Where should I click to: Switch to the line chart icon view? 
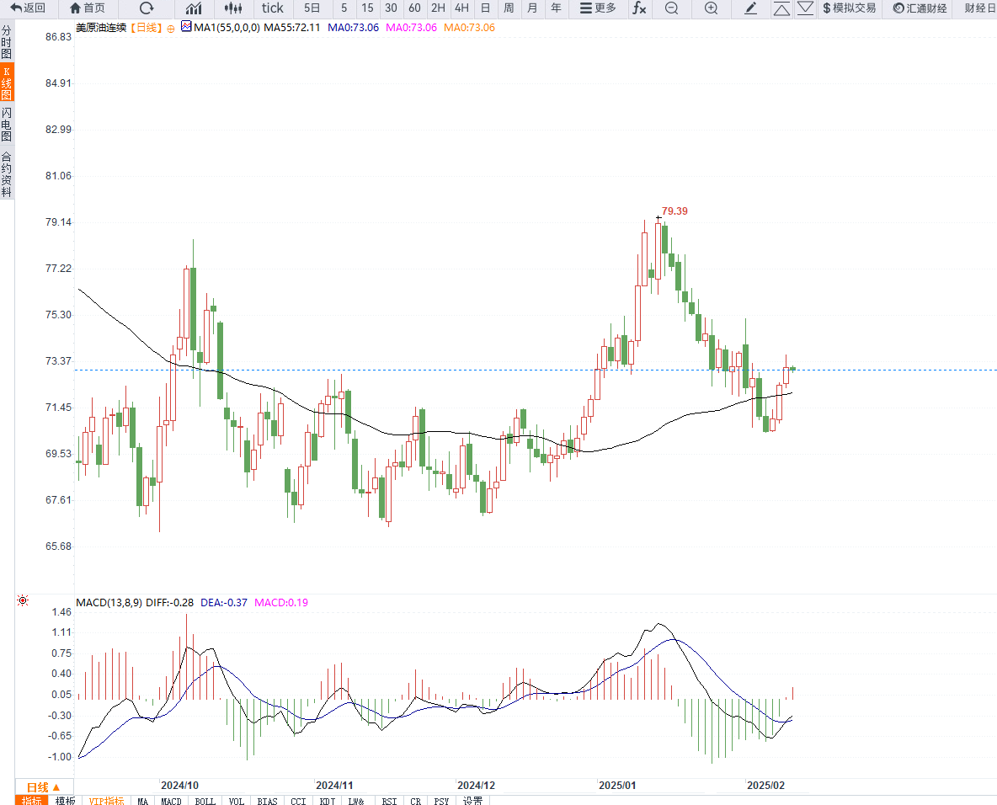pos(194,8)
